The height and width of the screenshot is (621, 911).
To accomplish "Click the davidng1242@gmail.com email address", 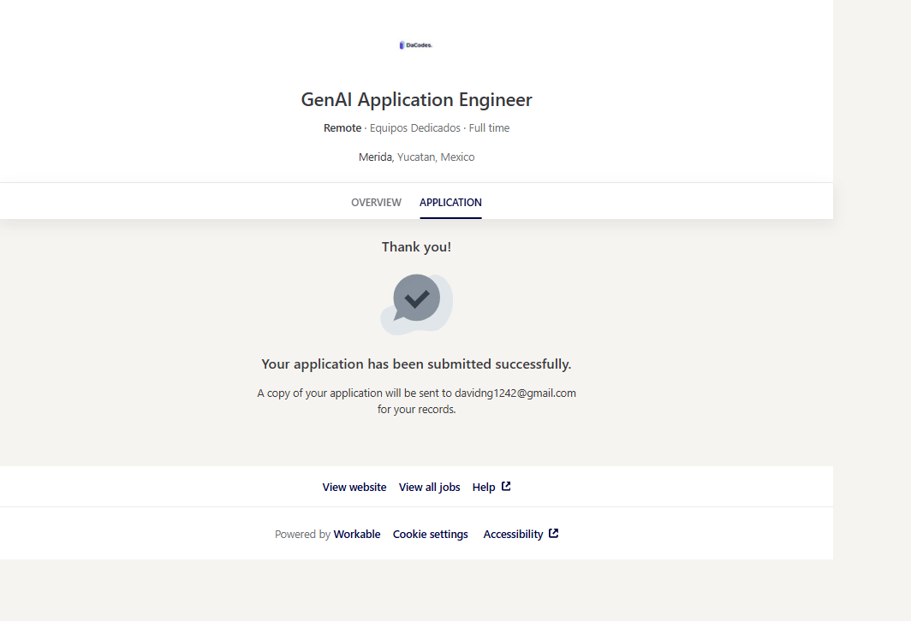I will (515, 393).
